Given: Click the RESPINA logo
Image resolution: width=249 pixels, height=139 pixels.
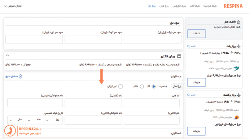Looking at the screenshot, I should [233, 6].
